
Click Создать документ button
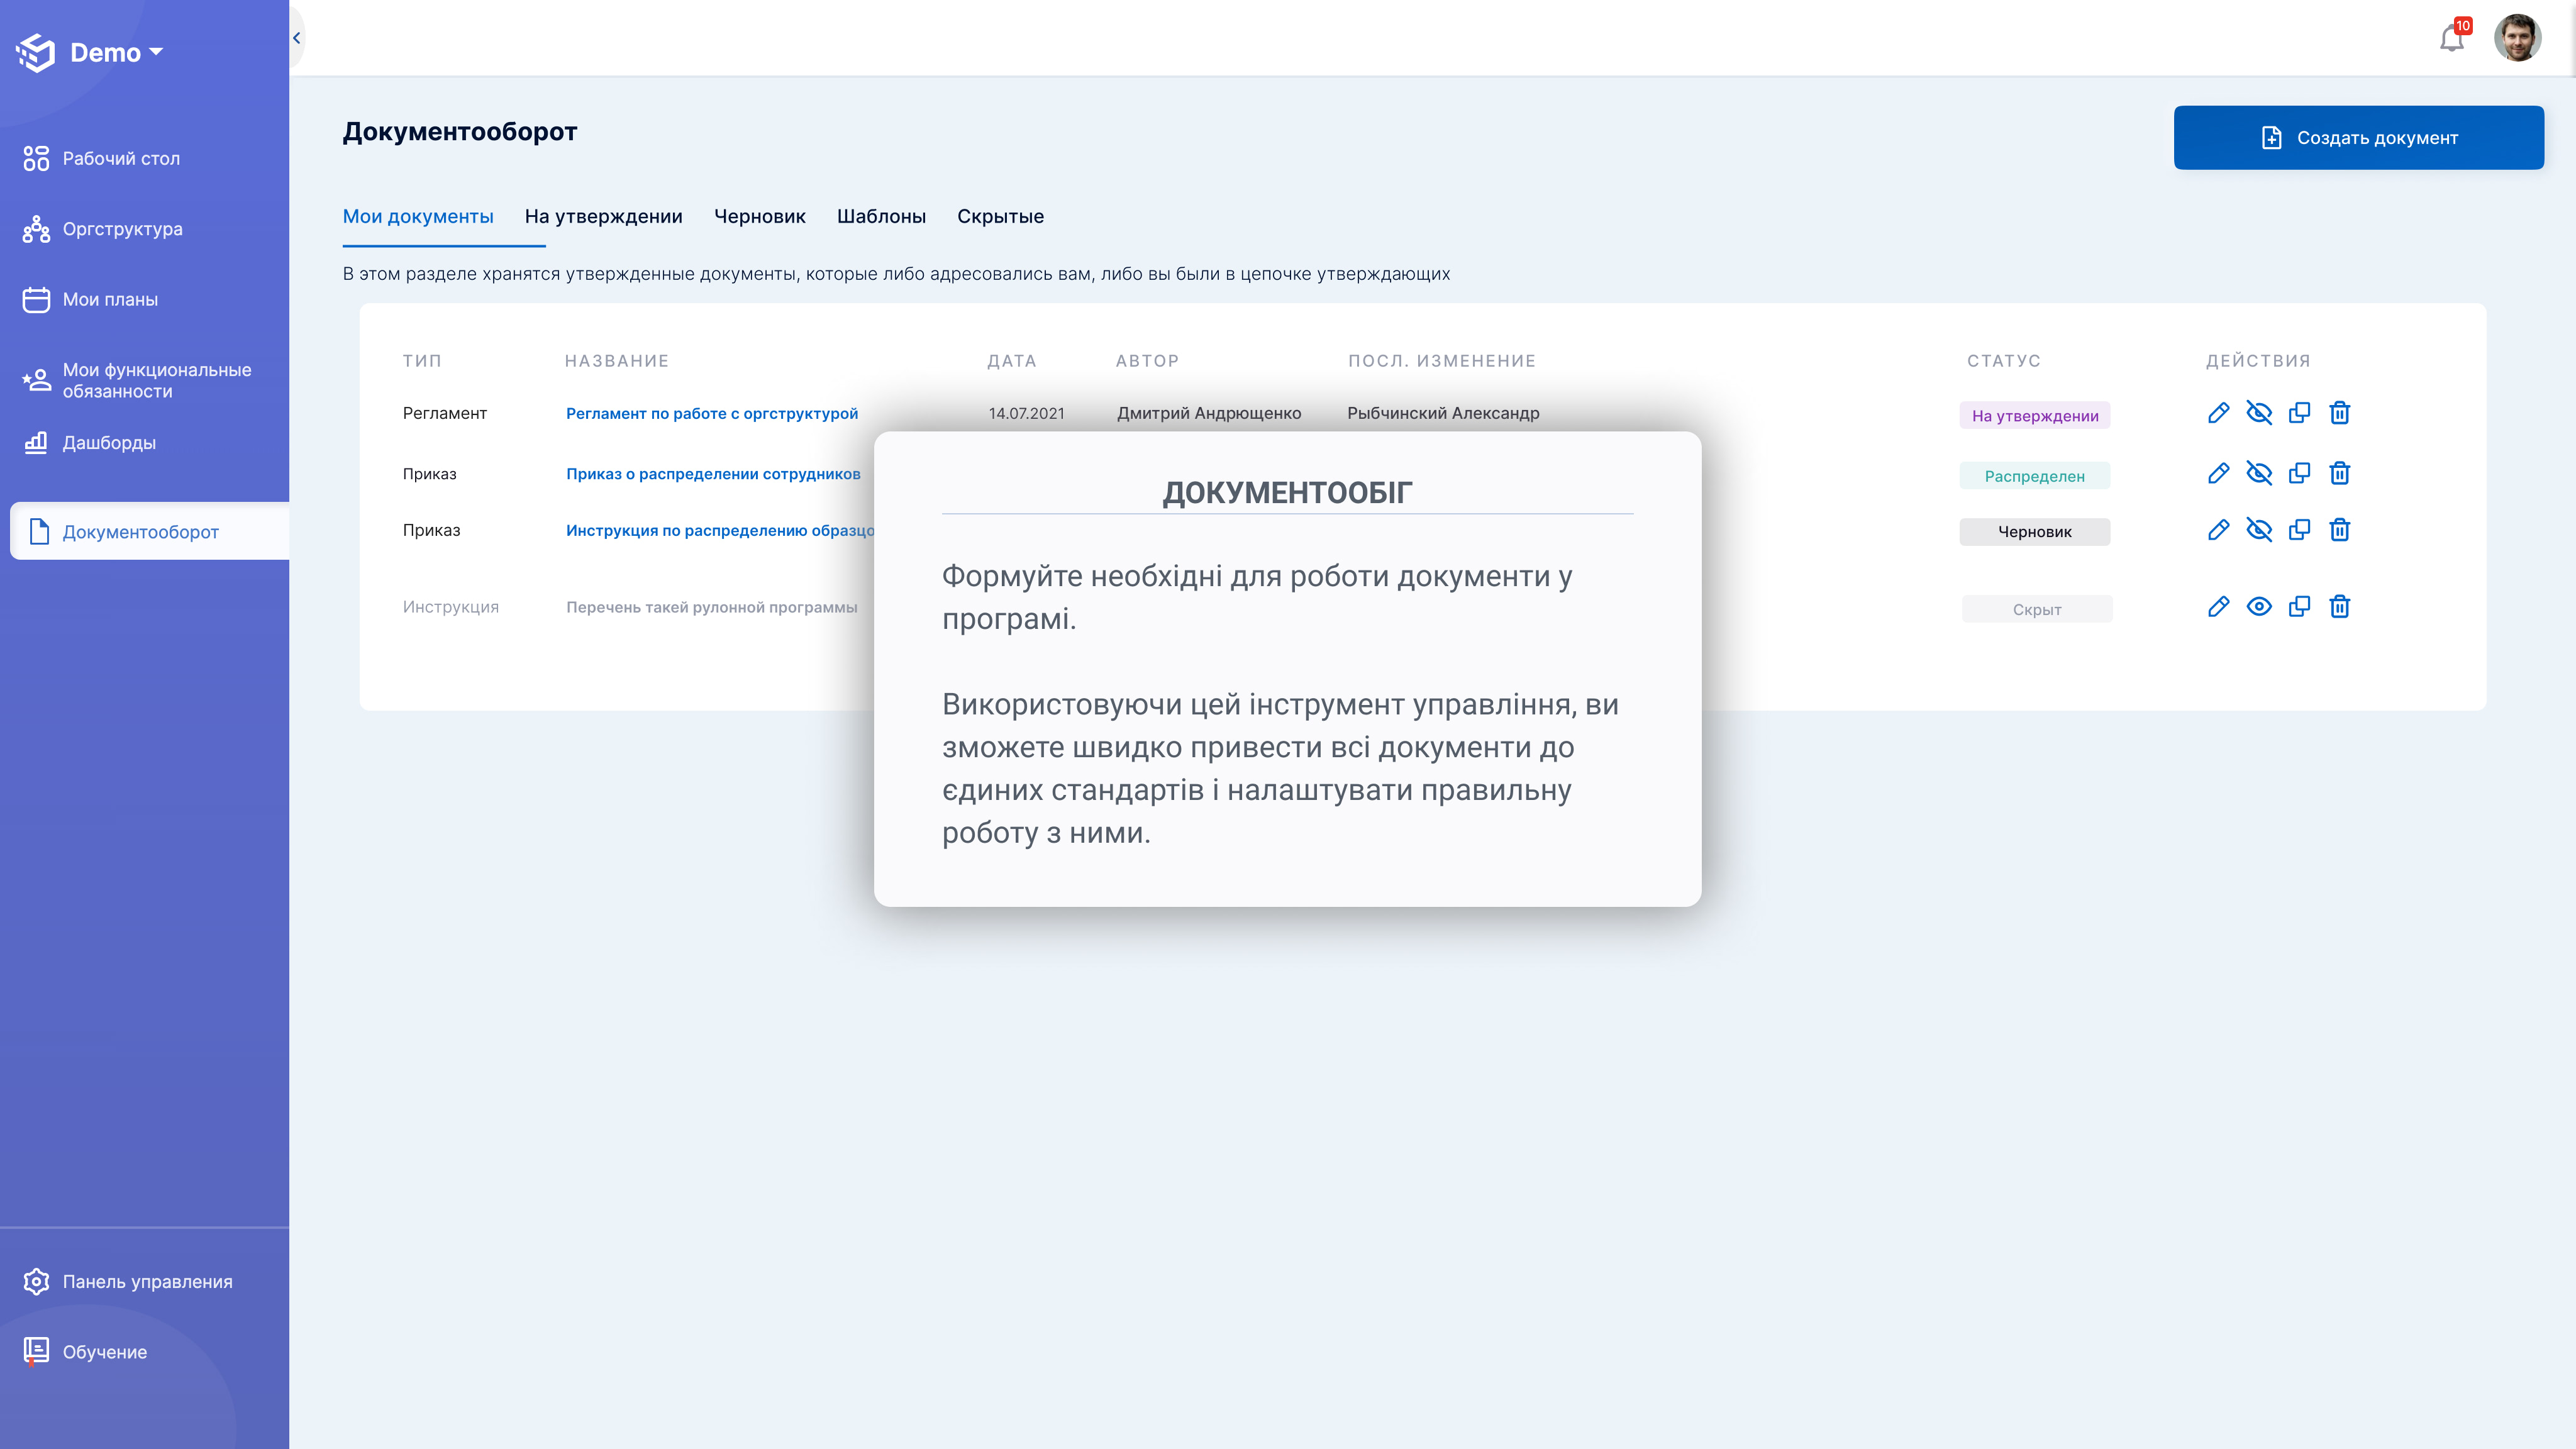(x=2358, y=137)
